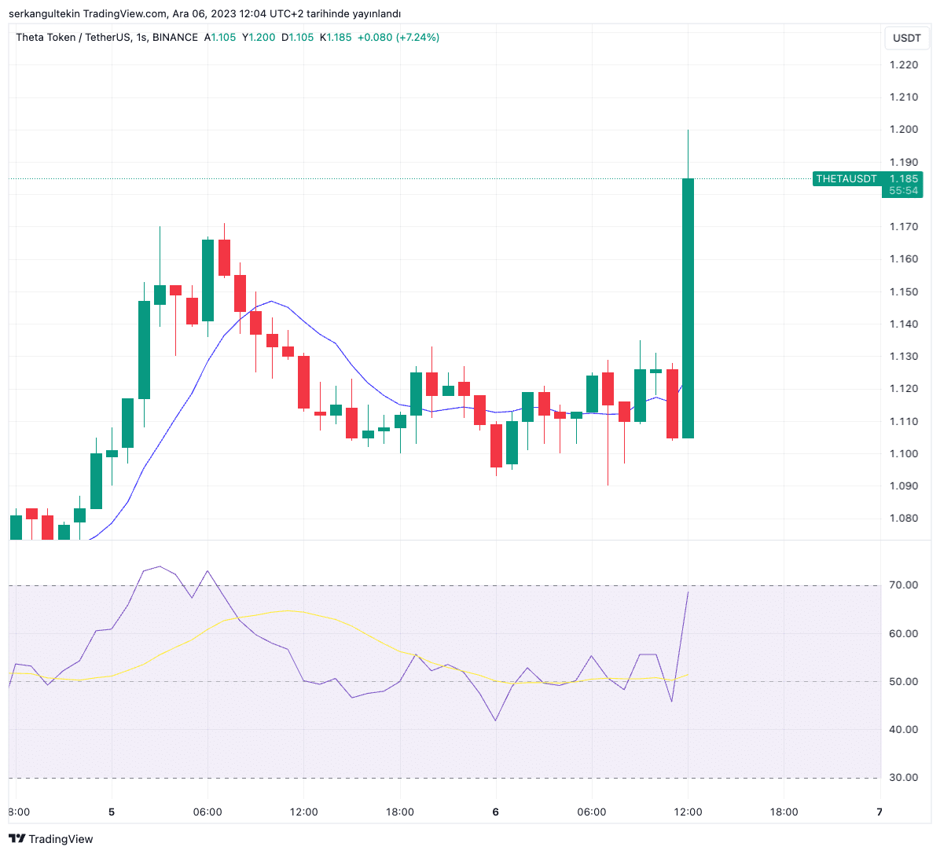The width and height of the screenshot is (940, 854).
Task: Select the blue moving average line peak
Action: click(x=272, y=301)
